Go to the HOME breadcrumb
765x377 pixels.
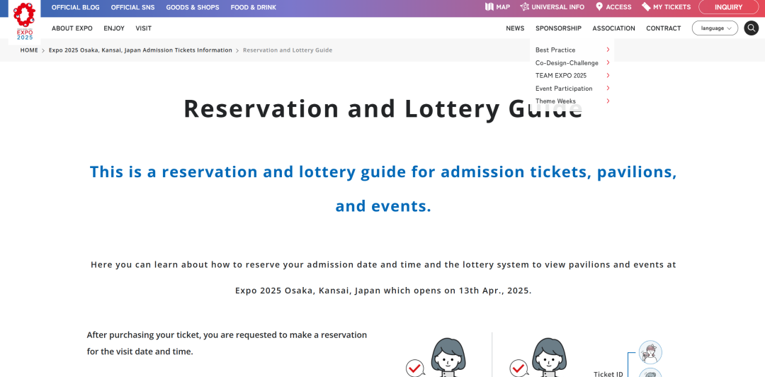[x=29, y=50]
